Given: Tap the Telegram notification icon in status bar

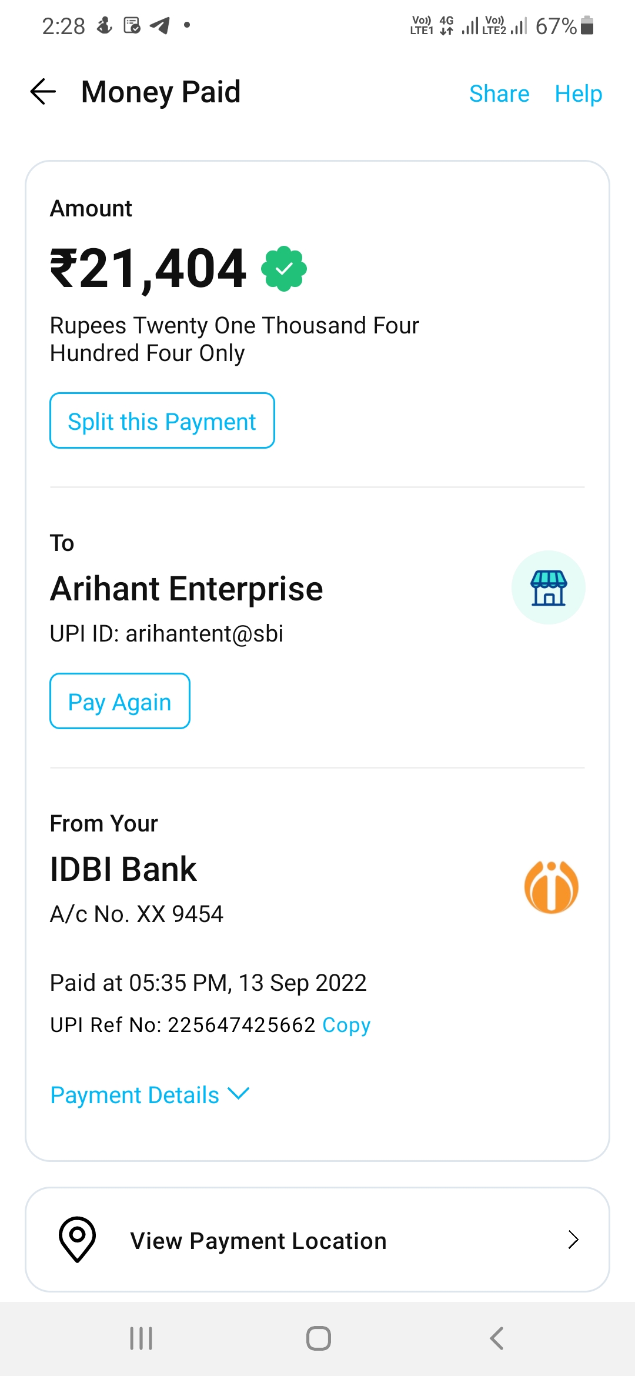Looking at the screenshot, I should (159, 25).
